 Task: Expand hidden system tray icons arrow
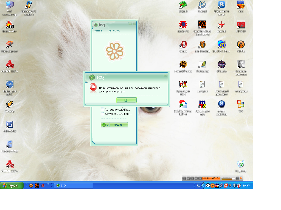[203, 185]
